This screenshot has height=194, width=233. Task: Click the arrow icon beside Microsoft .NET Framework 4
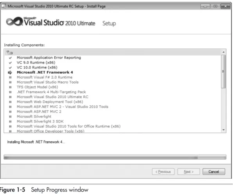point(10,72)
